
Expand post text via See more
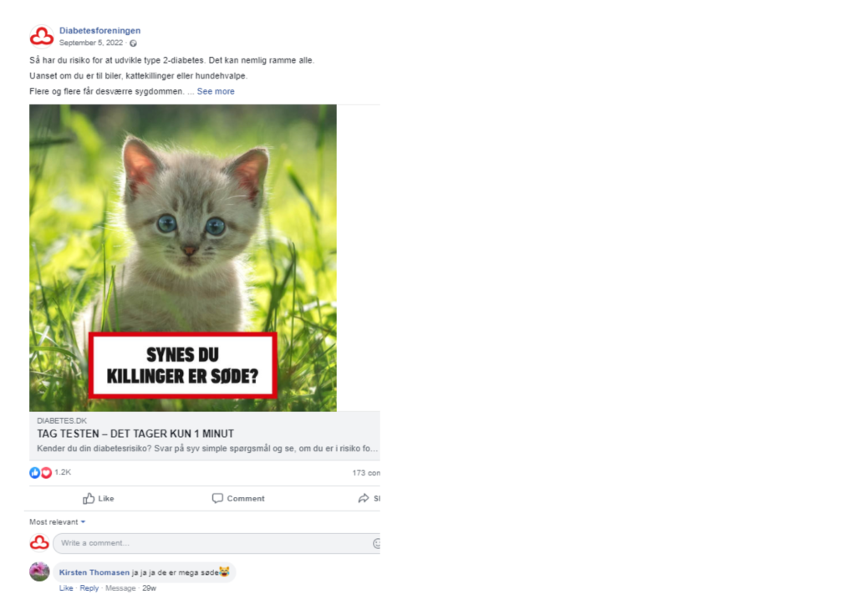(216, 91)
